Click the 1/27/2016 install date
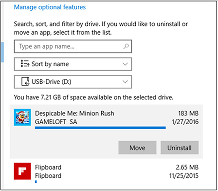This screenshot has height=191, width=218. (x=185, y=122)
